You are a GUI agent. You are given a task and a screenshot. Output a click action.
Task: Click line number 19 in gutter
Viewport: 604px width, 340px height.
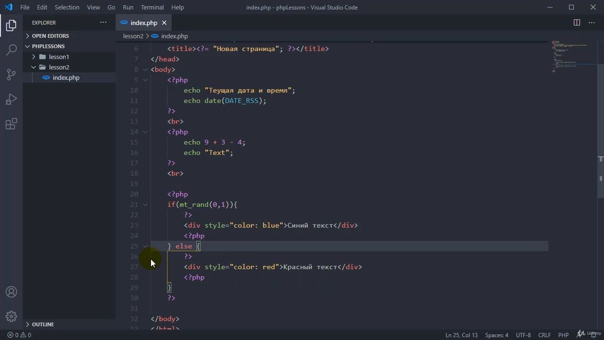pyautogui.click(x=134, y=184)
